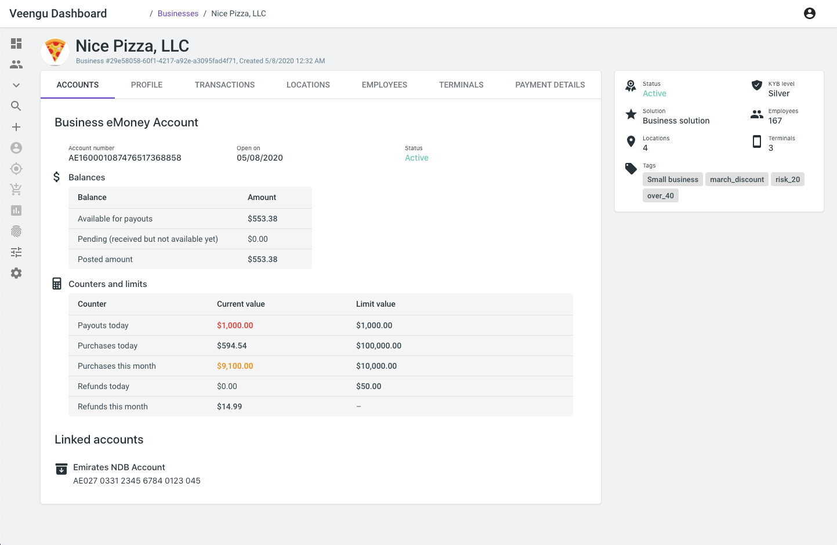Click the Emirates NDB bank account icon
The image size is (837, 545).
click(x=61, y=468)
